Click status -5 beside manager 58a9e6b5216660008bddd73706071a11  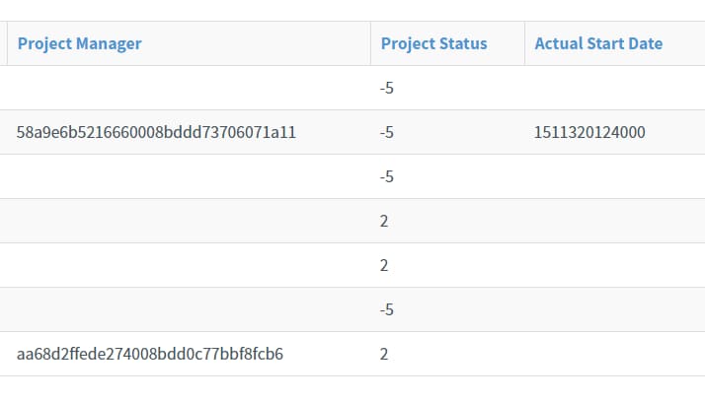pyautogui.click(x=387, y=132)
